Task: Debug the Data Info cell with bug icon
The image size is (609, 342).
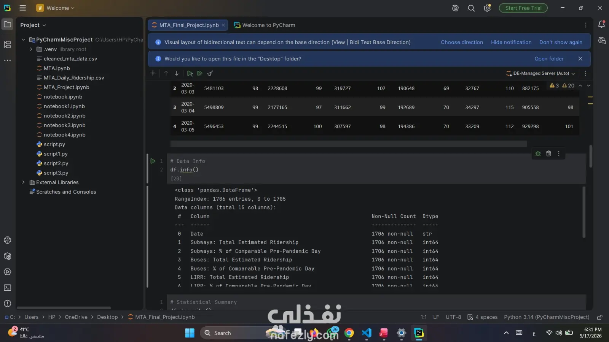Action: click(x=538, y=154)
